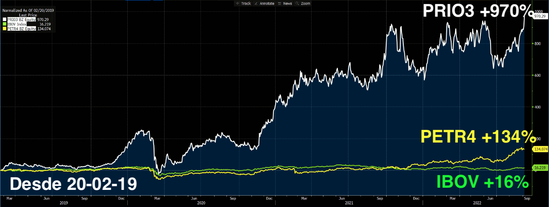The width and height of the screenshot is (549, 207).
Task: Click the News list icon
Action: pyautogui.click(x=280, y=4)
